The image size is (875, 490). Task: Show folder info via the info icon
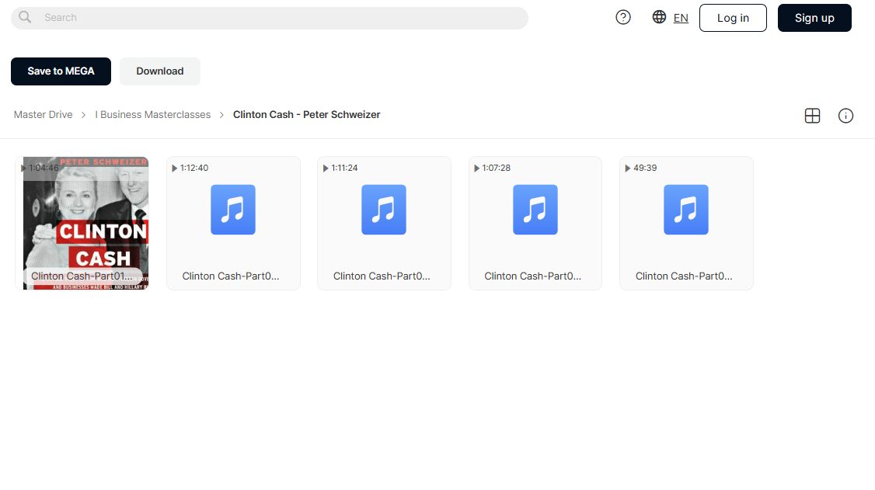pos(845,116)
